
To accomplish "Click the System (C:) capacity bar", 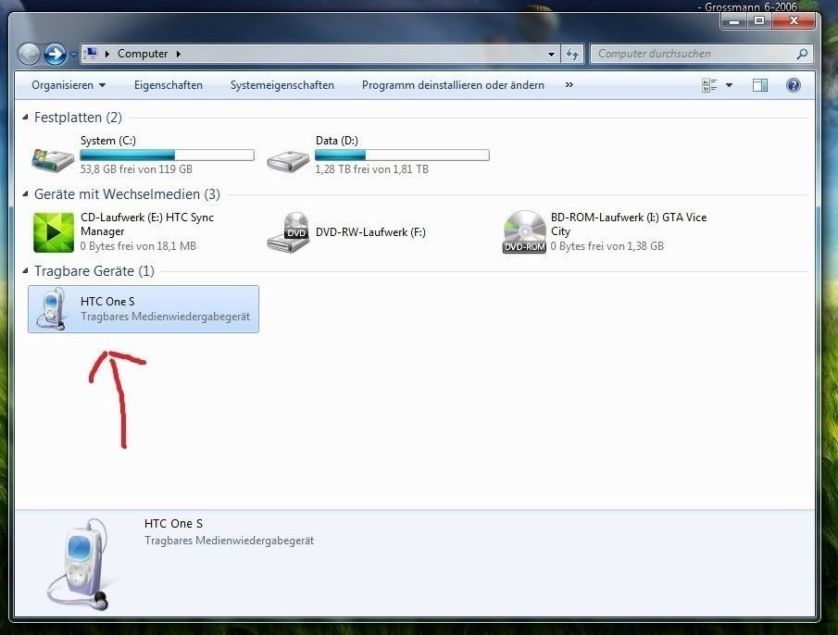I will [167, 155].
